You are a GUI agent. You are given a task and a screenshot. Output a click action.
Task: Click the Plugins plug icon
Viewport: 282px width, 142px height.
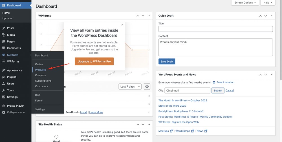tap(3, 77)
